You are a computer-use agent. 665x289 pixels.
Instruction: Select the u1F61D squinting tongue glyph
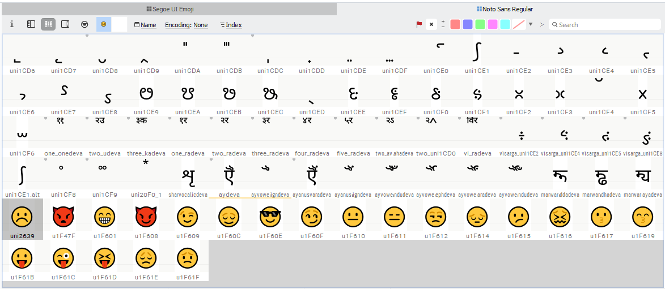point(105,260)
